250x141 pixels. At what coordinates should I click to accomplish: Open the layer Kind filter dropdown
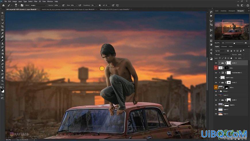click(220, 51)
